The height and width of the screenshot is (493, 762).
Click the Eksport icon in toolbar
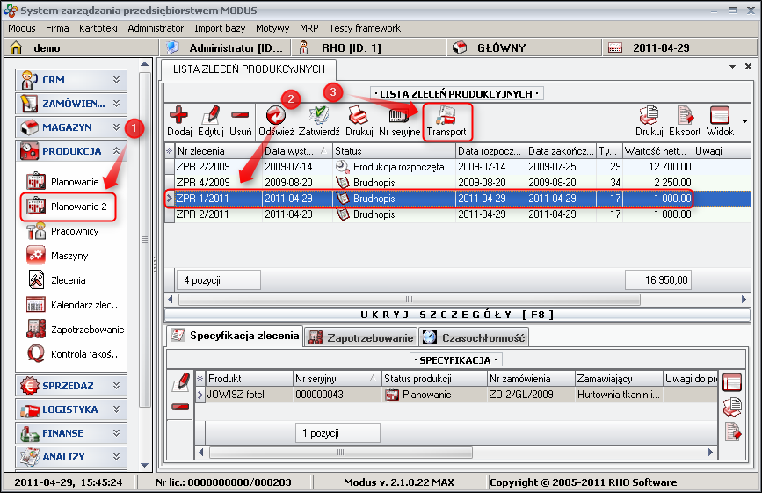point(685,115)
